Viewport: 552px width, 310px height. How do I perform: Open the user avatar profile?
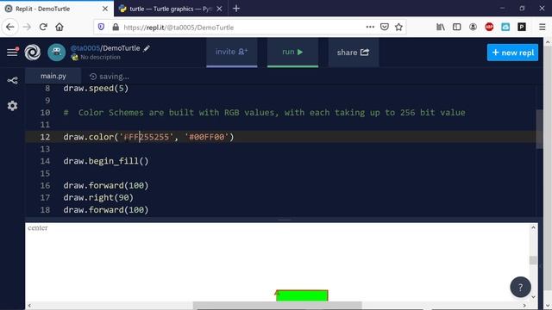[x=56, y=53]
